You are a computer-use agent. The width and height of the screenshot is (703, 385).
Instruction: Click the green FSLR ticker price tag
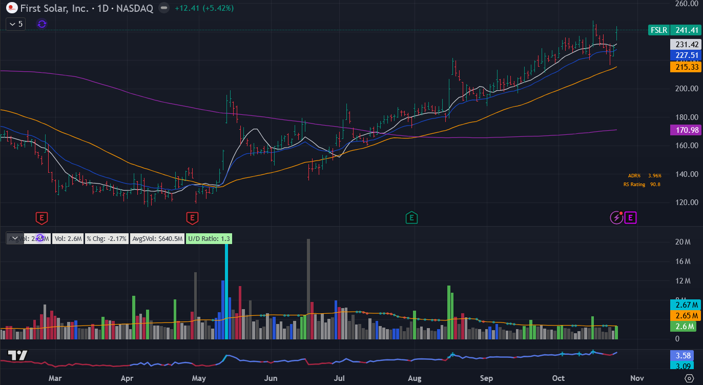click(658, 30)
